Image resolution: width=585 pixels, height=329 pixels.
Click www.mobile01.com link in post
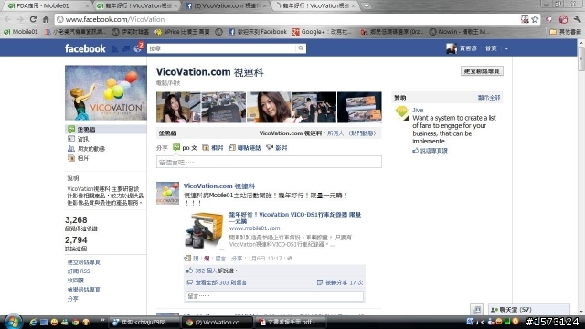tap(254, 228)
